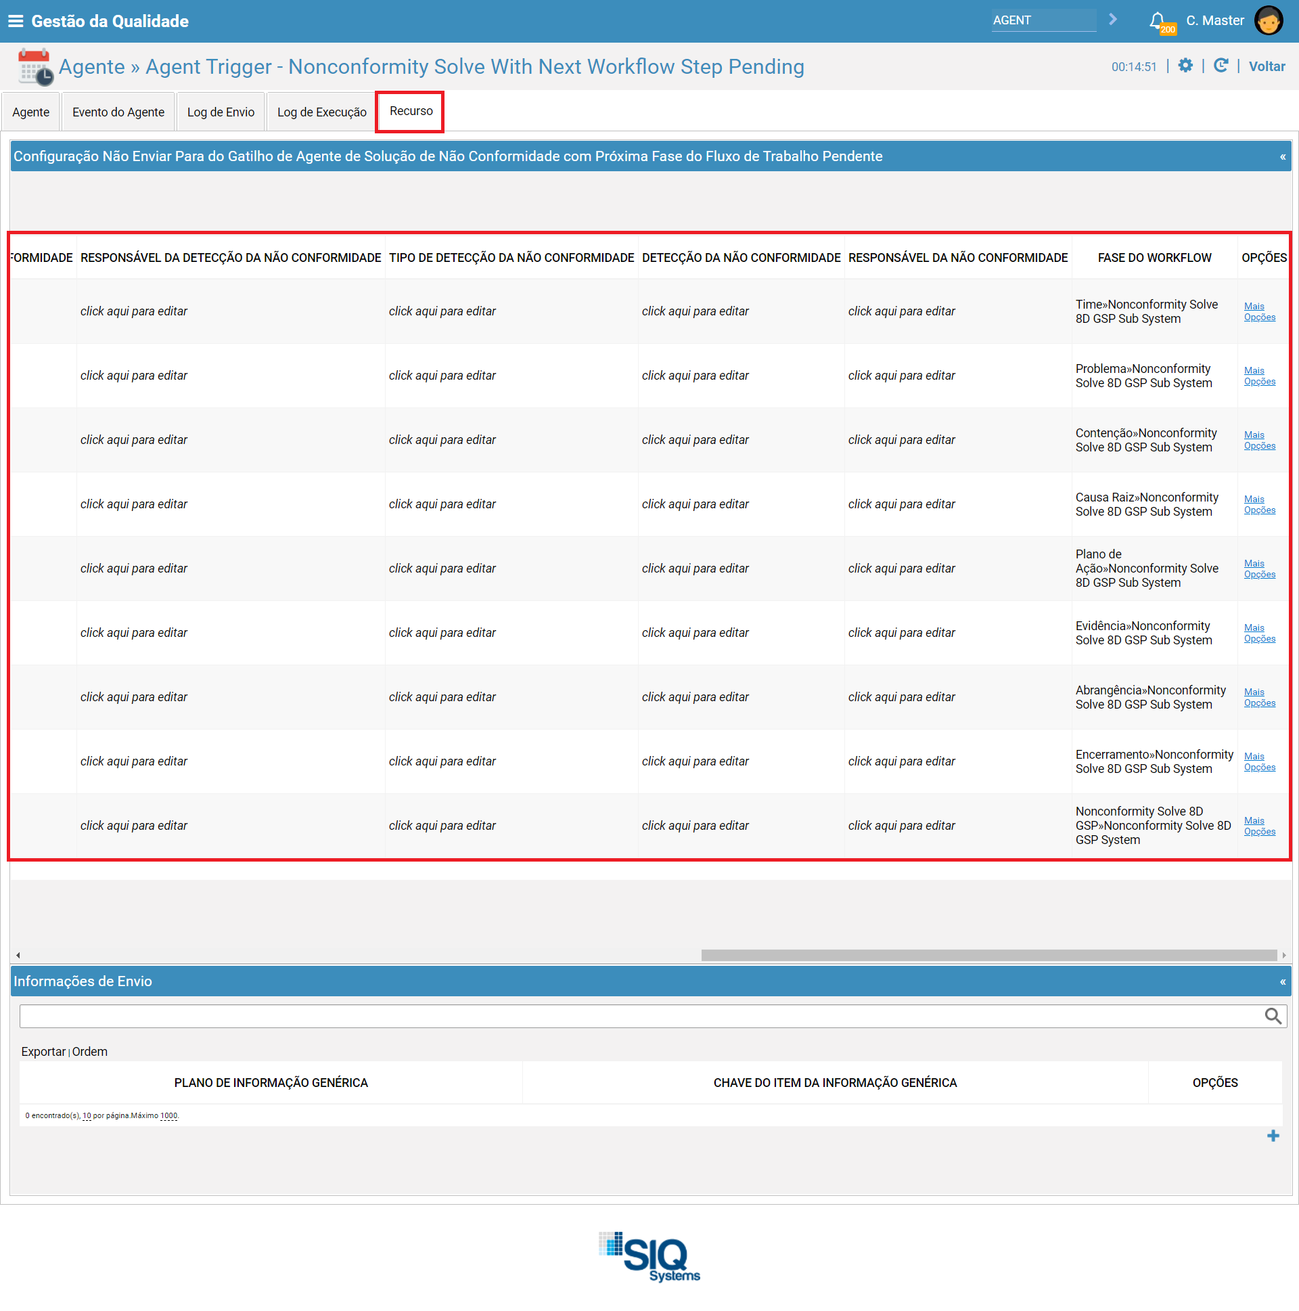Click the Exportar link
The width and height of the screenshot is (1299, 1311).
click(43, 1052)
